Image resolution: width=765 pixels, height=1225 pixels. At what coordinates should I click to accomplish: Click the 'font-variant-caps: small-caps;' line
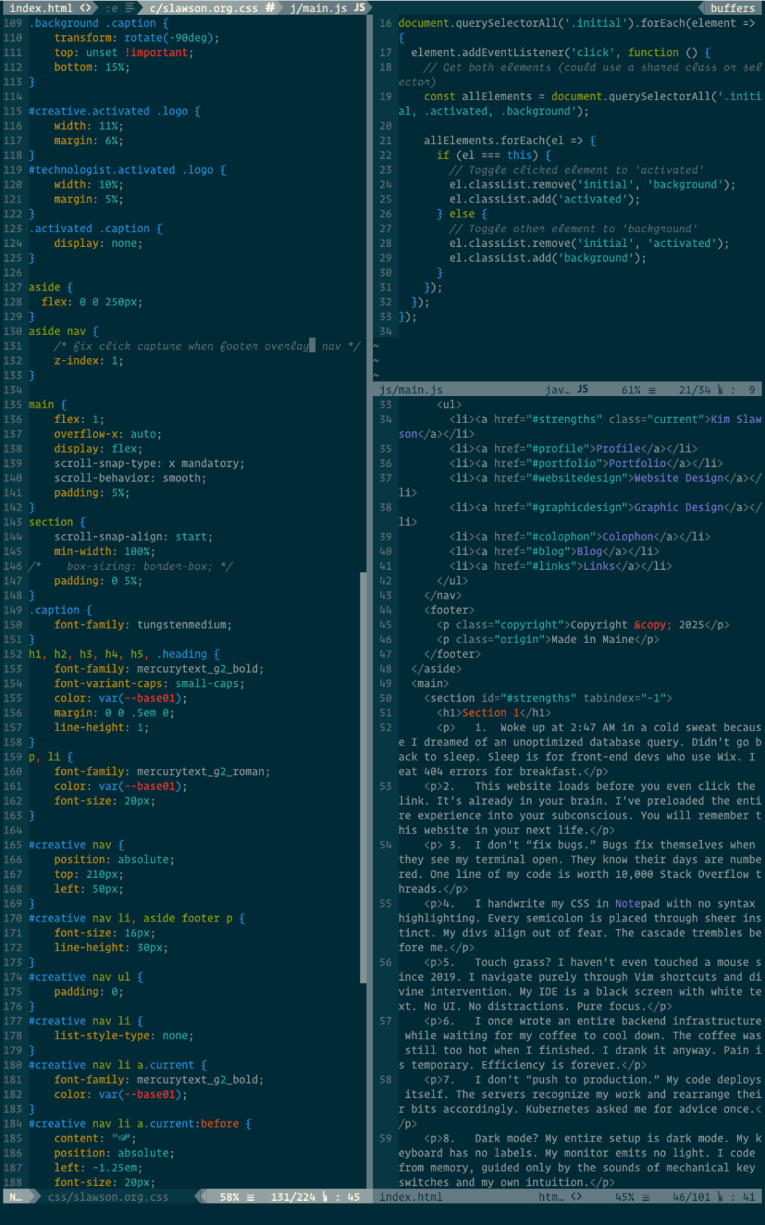click(149, 683)
